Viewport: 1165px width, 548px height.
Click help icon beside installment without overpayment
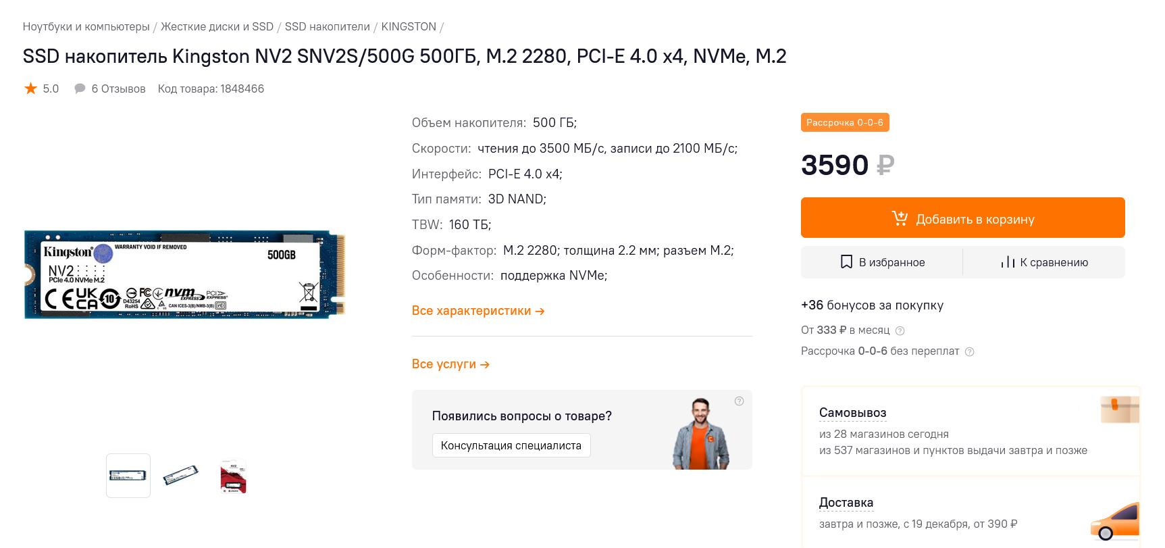tap(969, 352)
